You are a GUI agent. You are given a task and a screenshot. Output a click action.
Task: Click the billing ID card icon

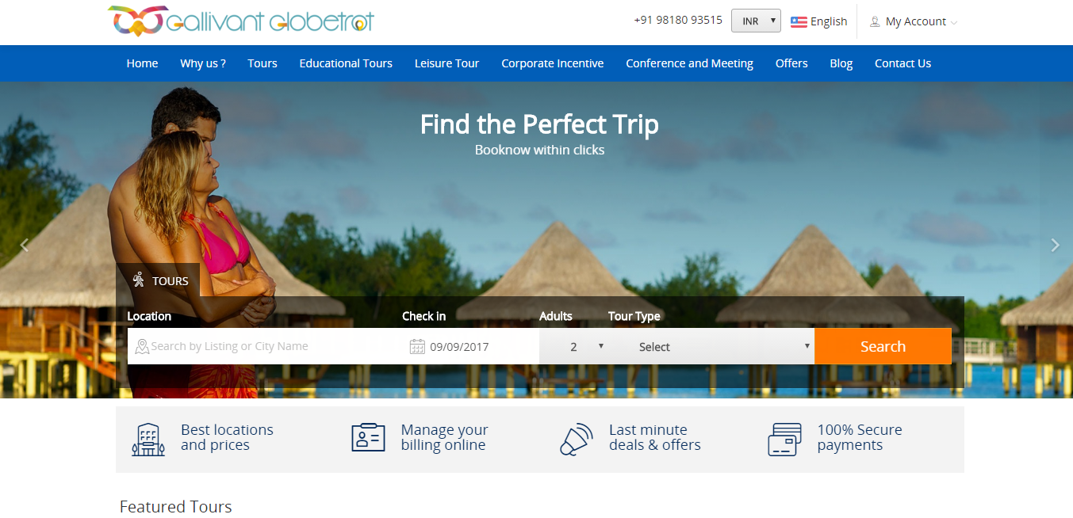368,437
